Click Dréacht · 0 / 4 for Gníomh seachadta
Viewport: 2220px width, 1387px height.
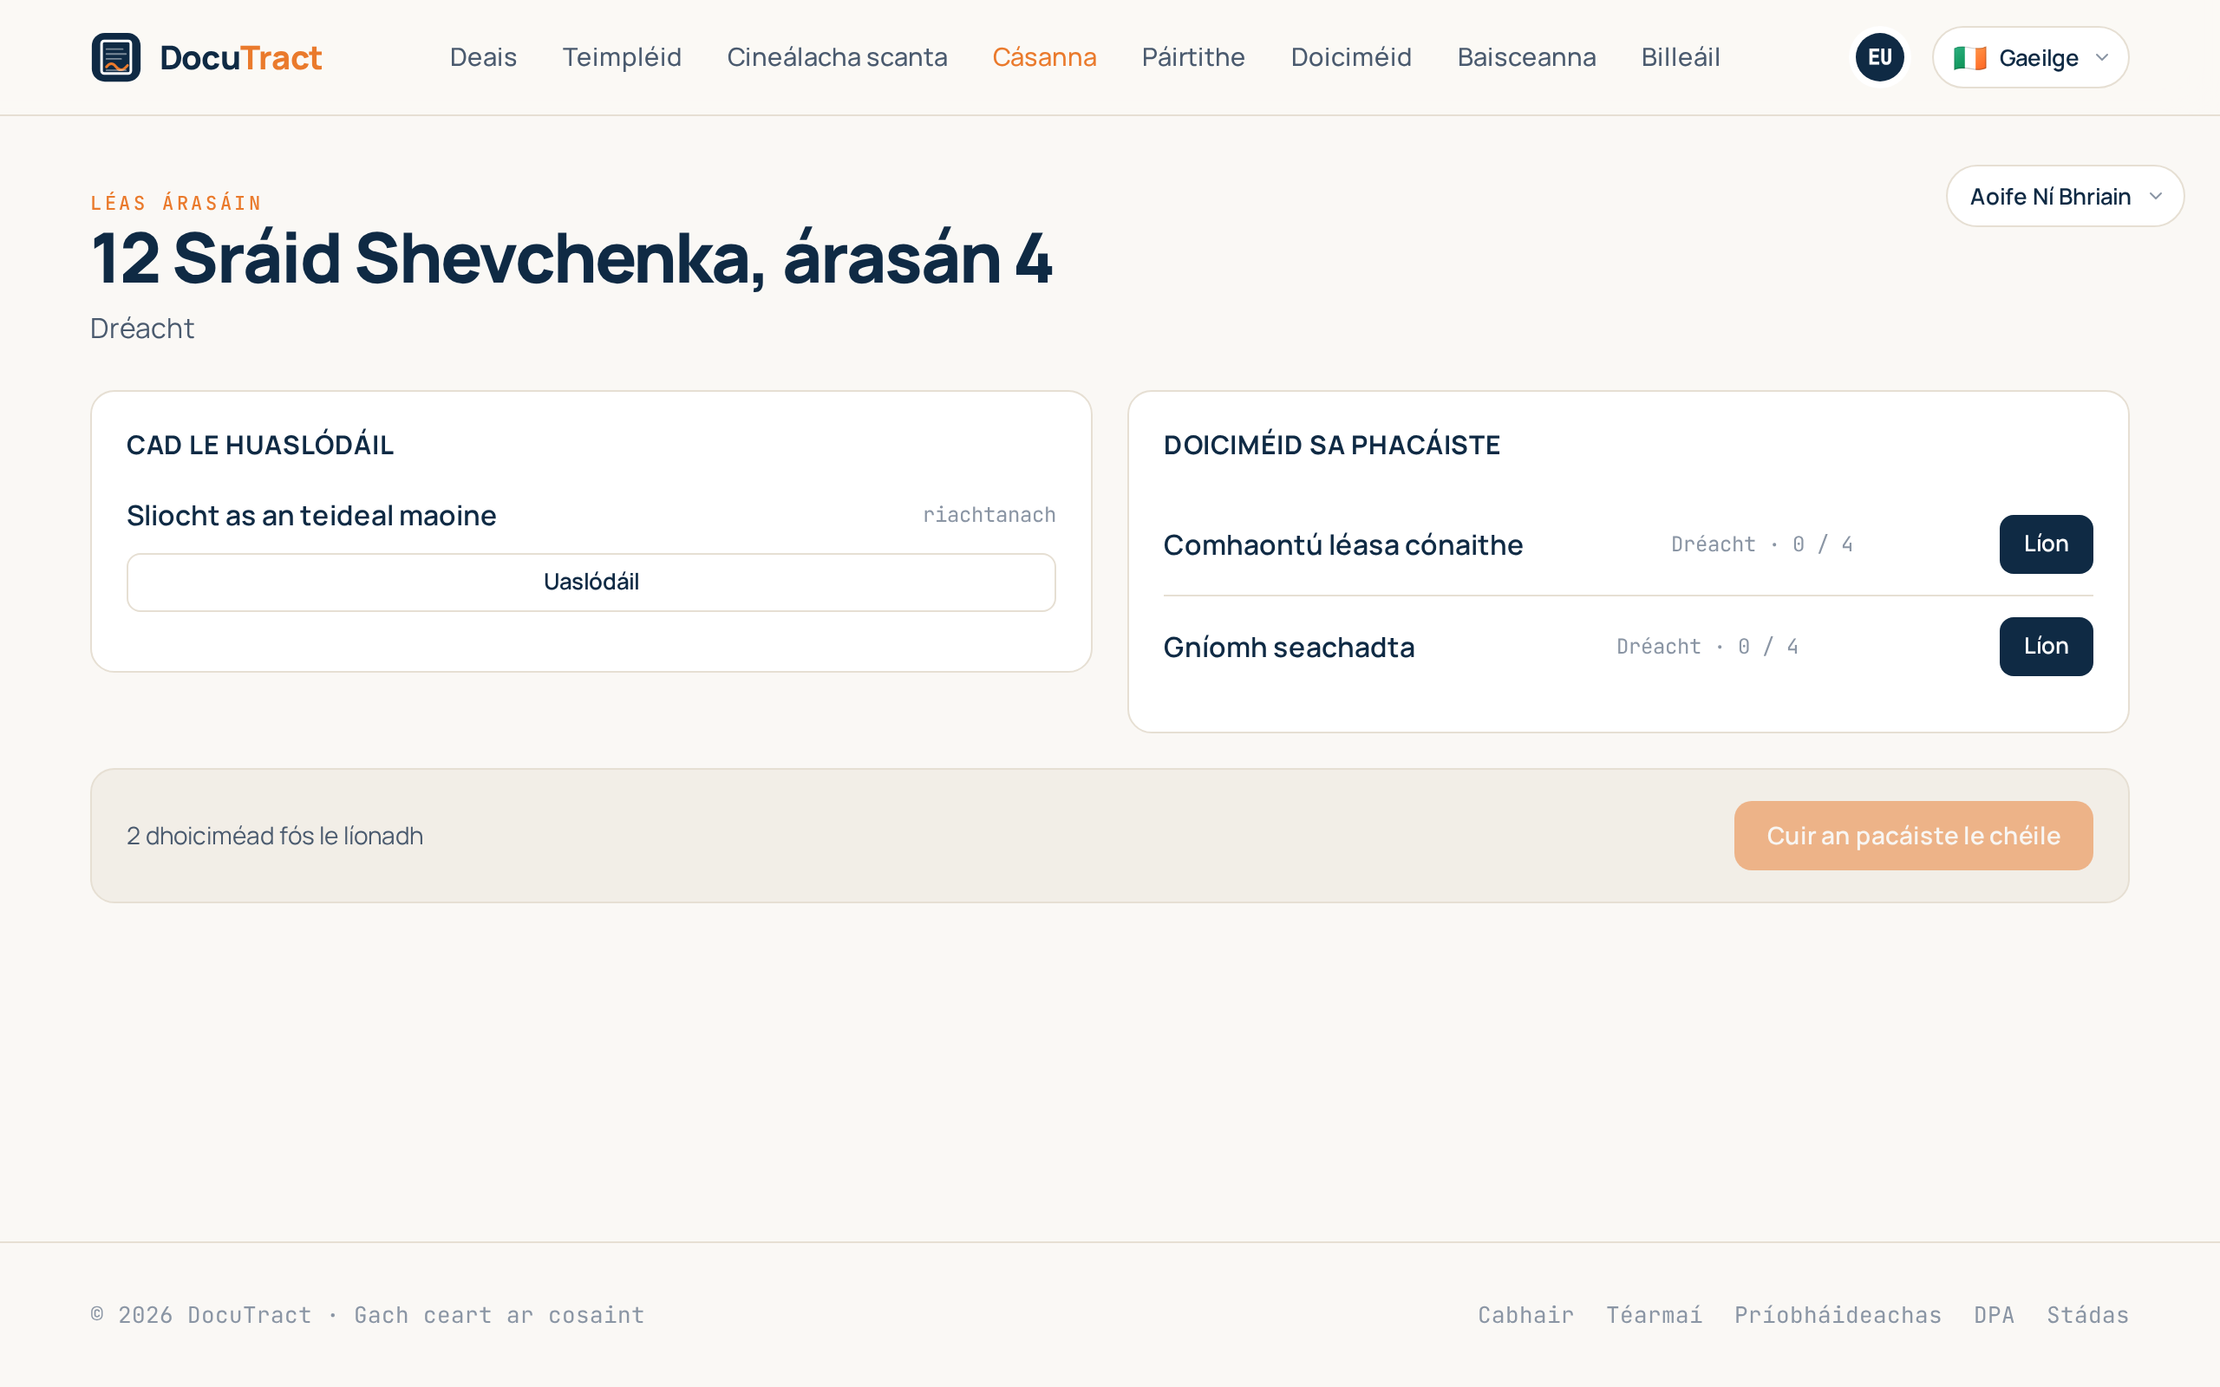point(1707,647)
